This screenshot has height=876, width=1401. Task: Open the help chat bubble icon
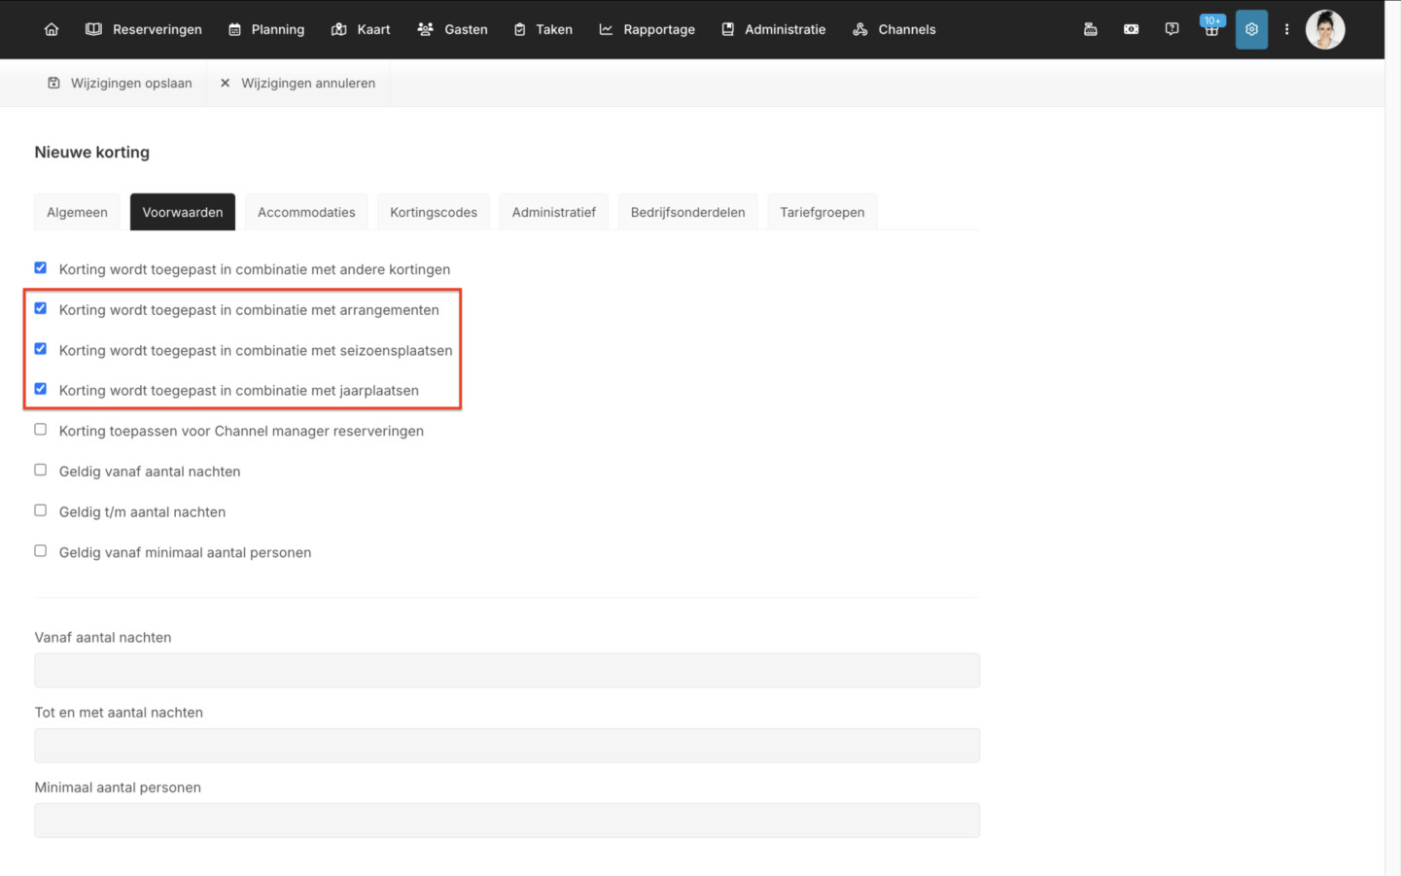coord(1172,29)
